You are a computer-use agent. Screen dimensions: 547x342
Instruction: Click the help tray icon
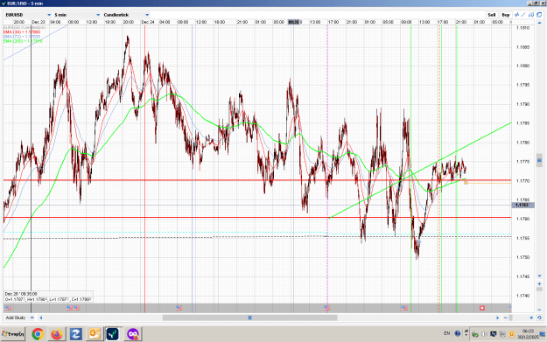pyautogui.click(x=458, y=333)
